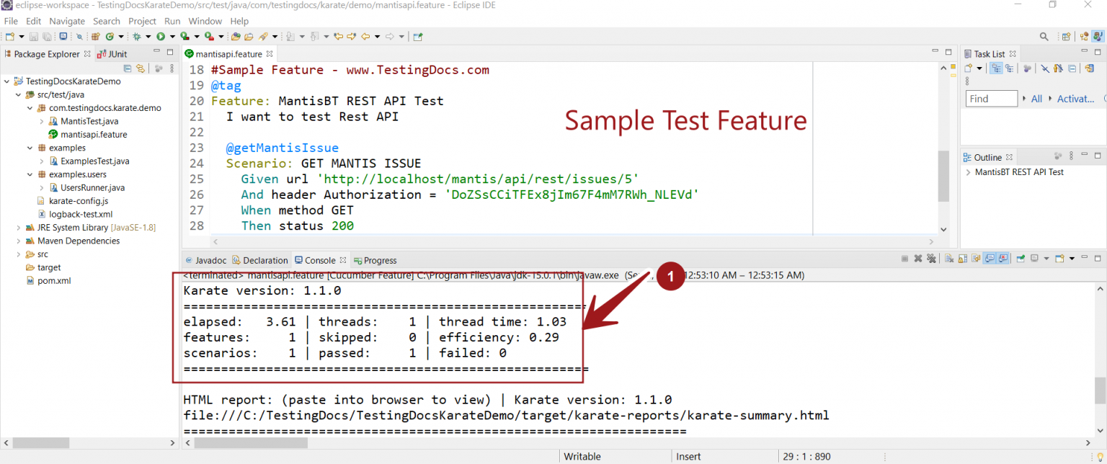
Task: Open the Run button dropdown arrow
Action: pyautogui.click(x=171, y=36)
